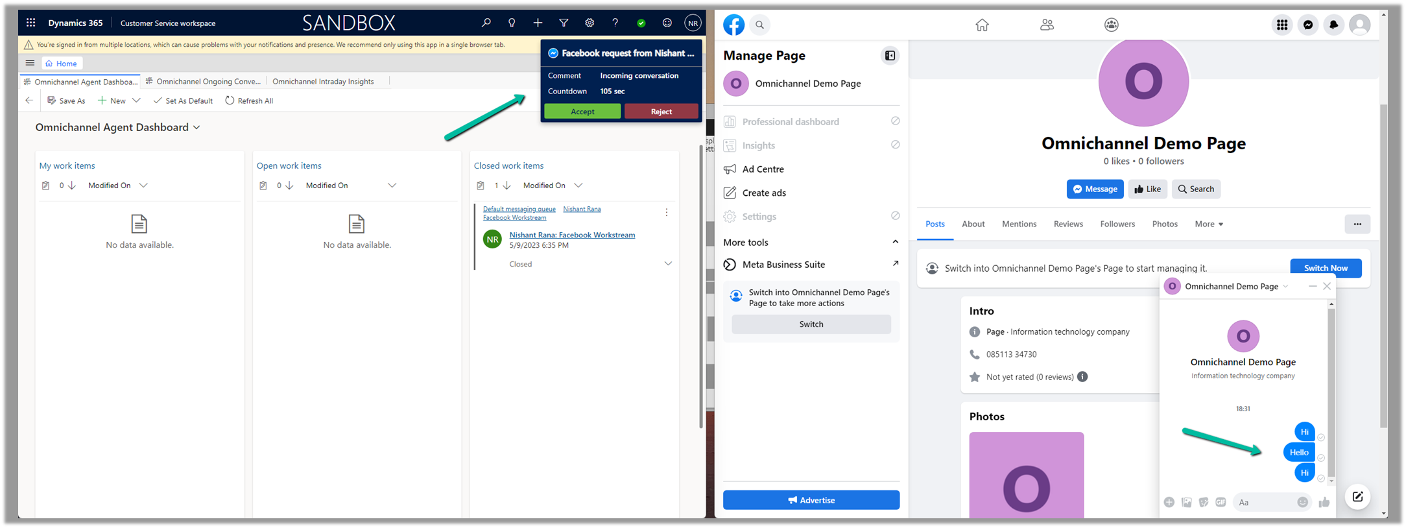Toggle sort direction arrow in Closed work items
This screenshot has height=528, width=1406.
(x=507, y=186)
